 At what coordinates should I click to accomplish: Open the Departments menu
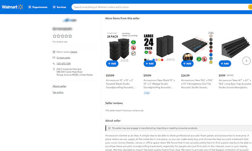(x=38, y=7)
